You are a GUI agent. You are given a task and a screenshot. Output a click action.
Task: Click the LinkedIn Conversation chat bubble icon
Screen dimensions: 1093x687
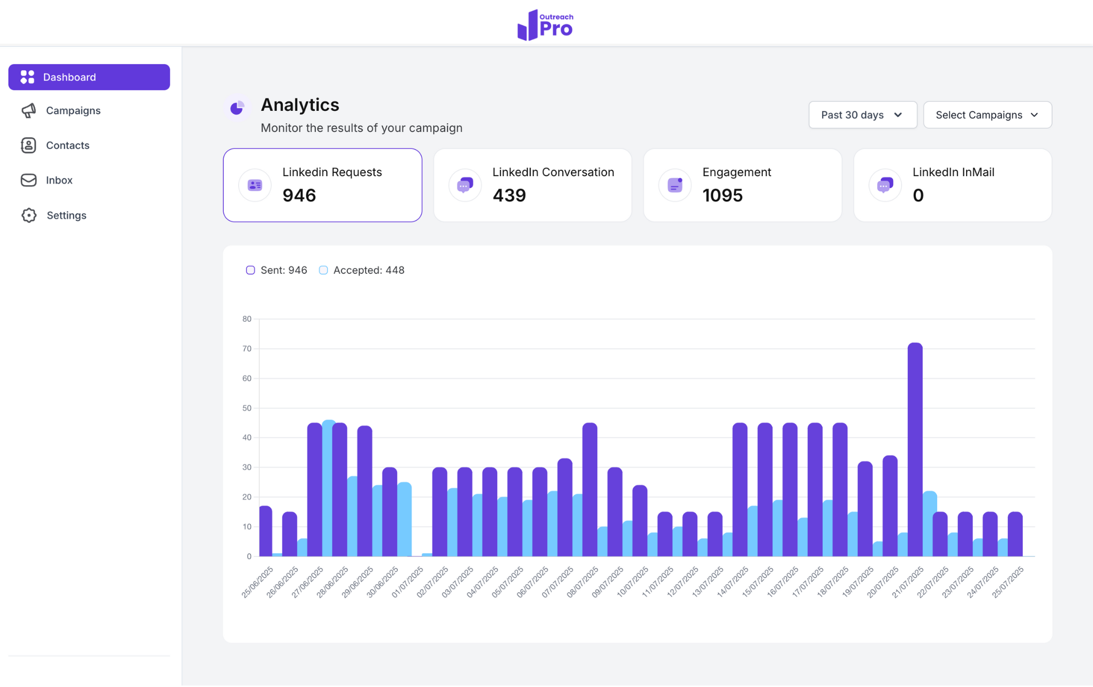(465, 185)
